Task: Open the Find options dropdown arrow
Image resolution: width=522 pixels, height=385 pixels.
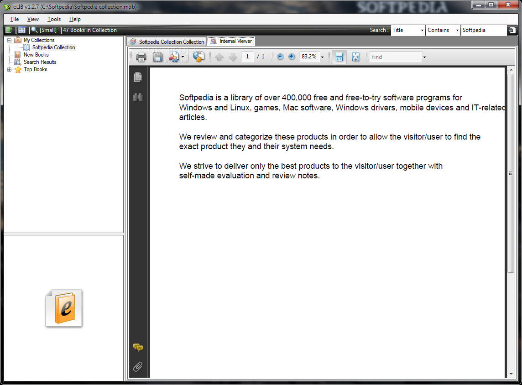Action: click(x=424, y=57)
